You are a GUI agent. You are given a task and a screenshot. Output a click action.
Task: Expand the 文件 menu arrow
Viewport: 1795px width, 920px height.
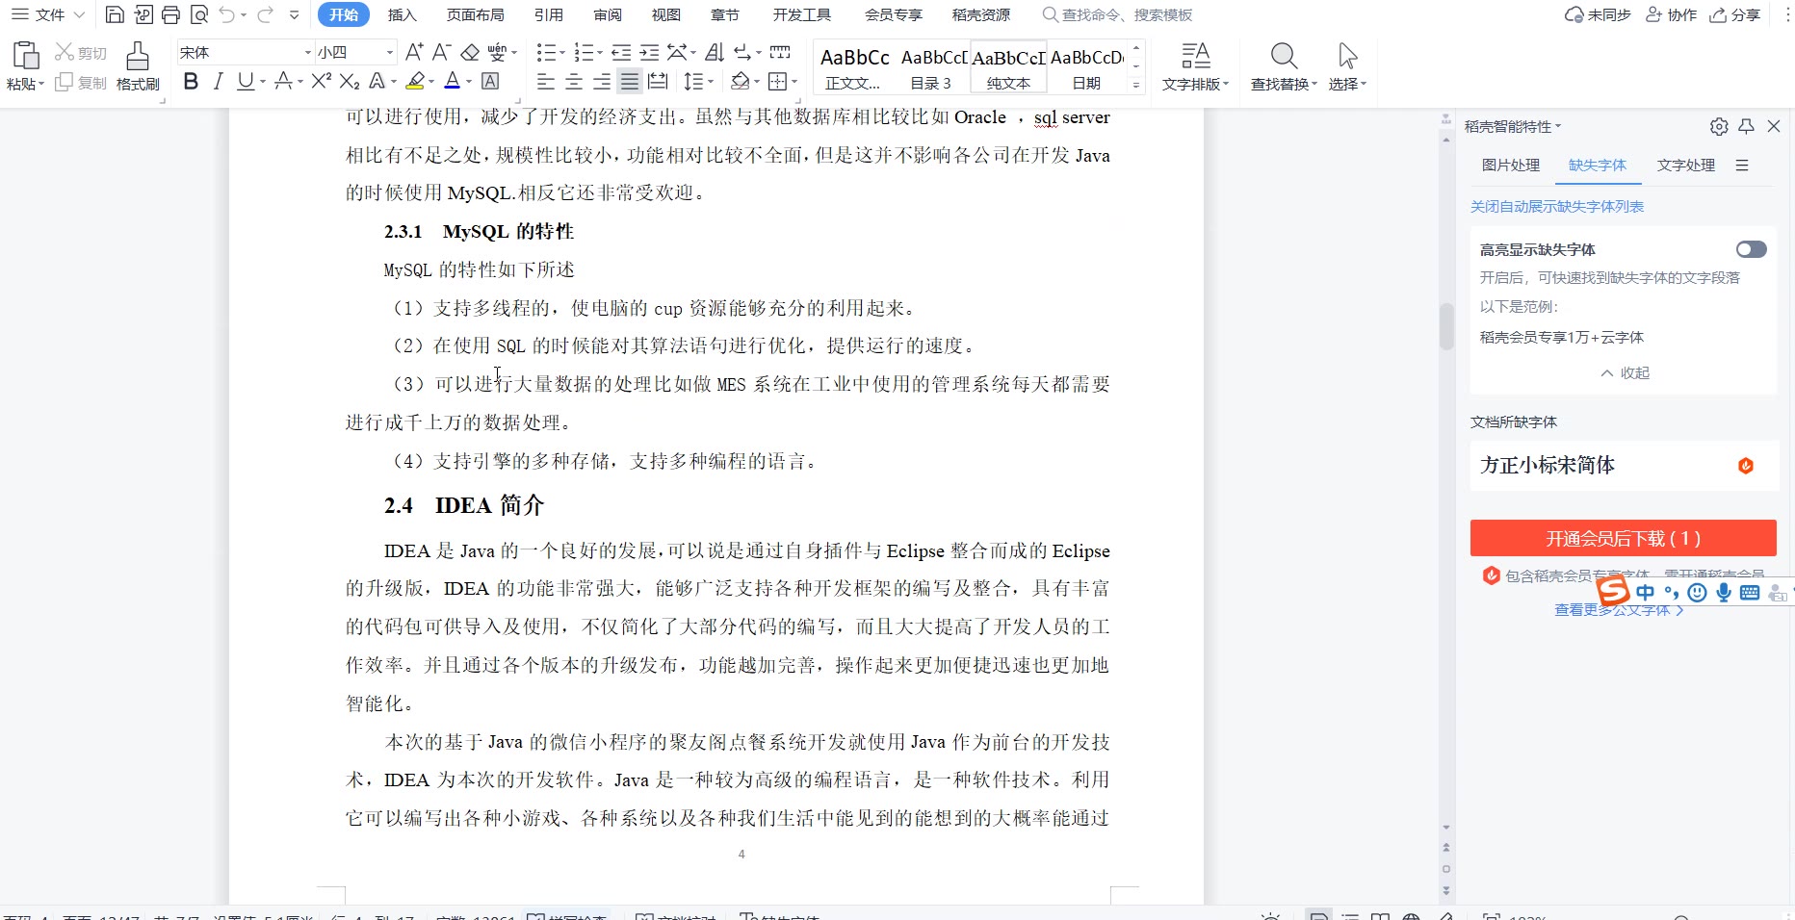79,14
